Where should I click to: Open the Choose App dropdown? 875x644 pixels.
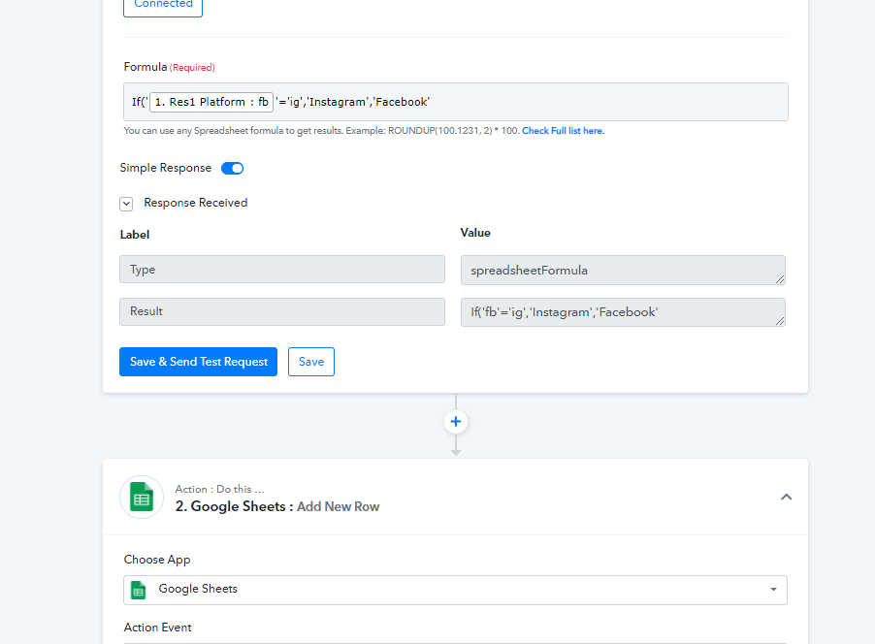455,590
